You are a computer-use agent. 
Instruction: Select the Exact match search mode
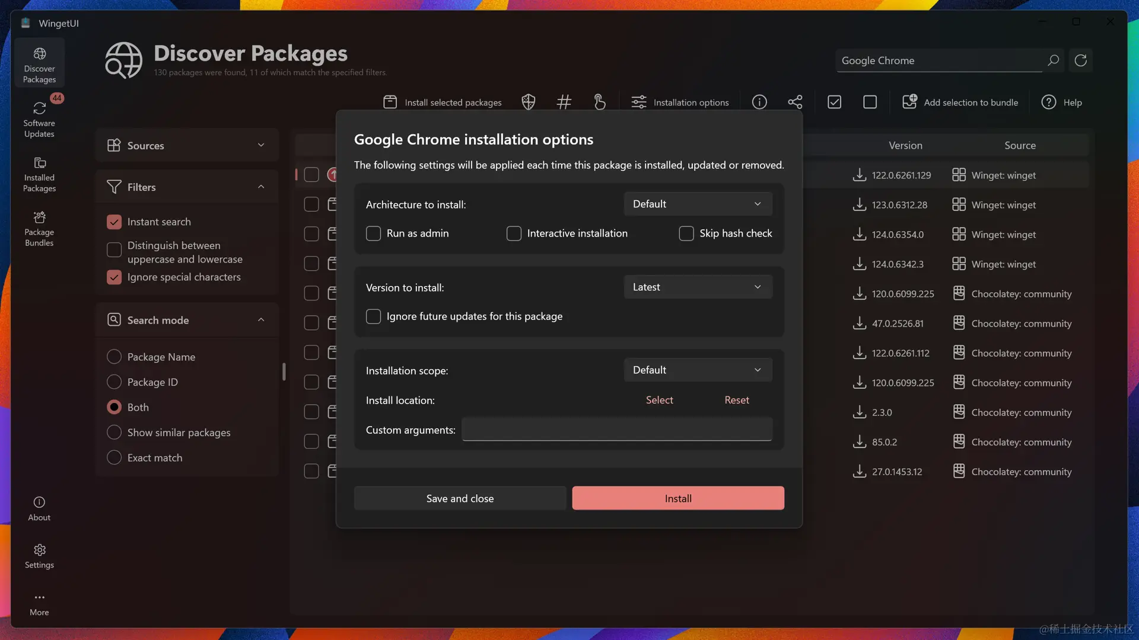[114, 457]
